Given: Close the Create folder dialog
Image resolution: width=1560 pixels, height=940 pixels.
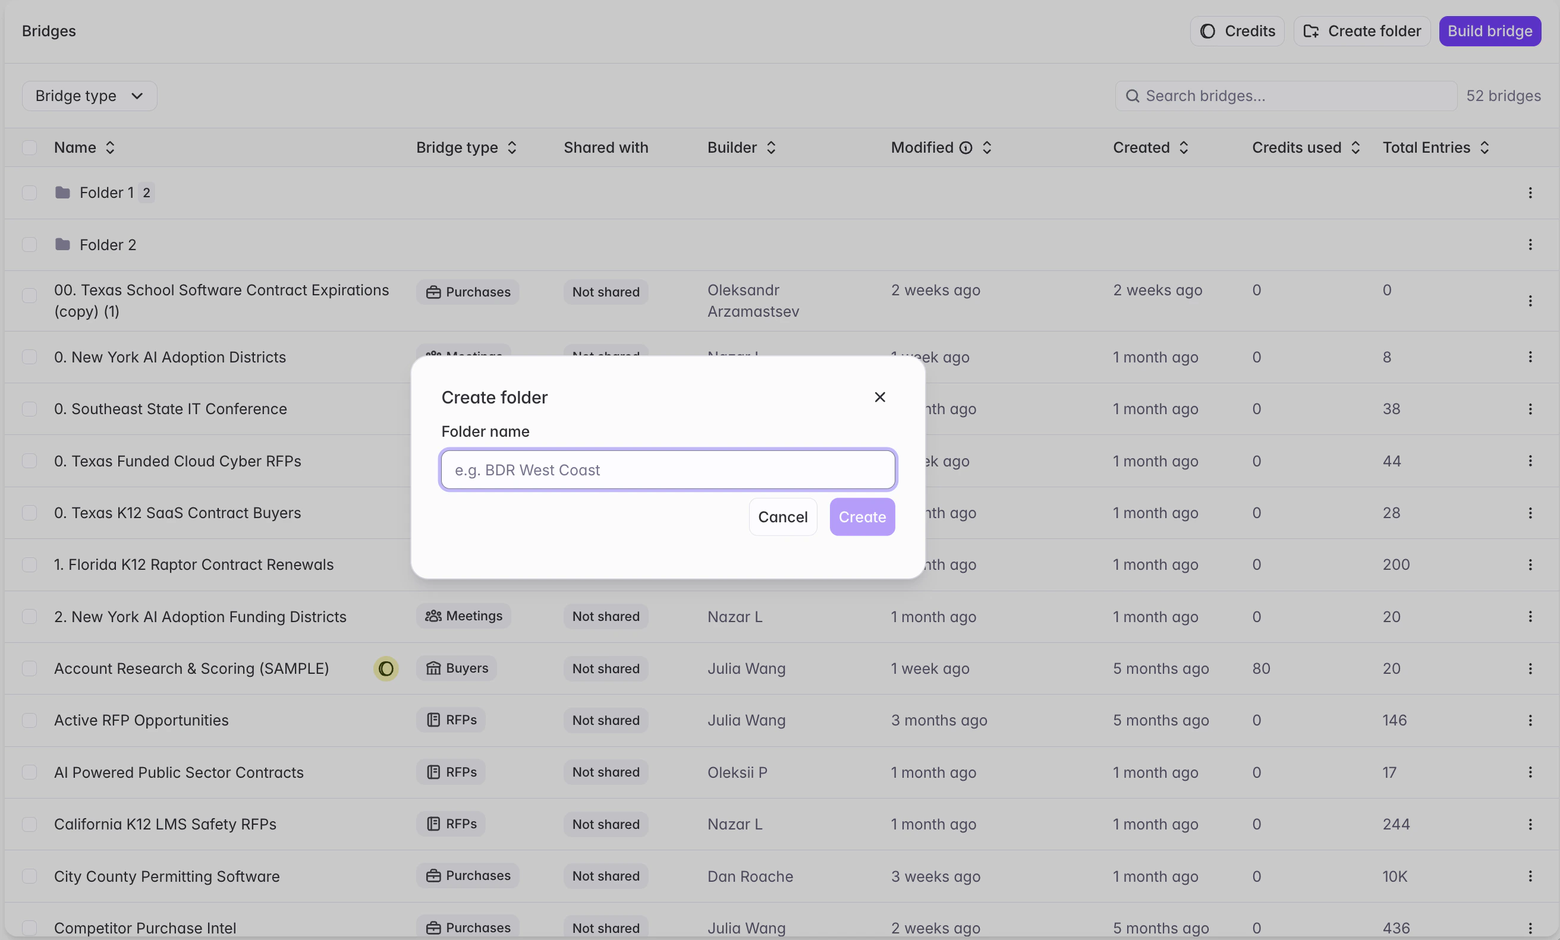Looking at the screenshot, I should (x=879, y=397).
